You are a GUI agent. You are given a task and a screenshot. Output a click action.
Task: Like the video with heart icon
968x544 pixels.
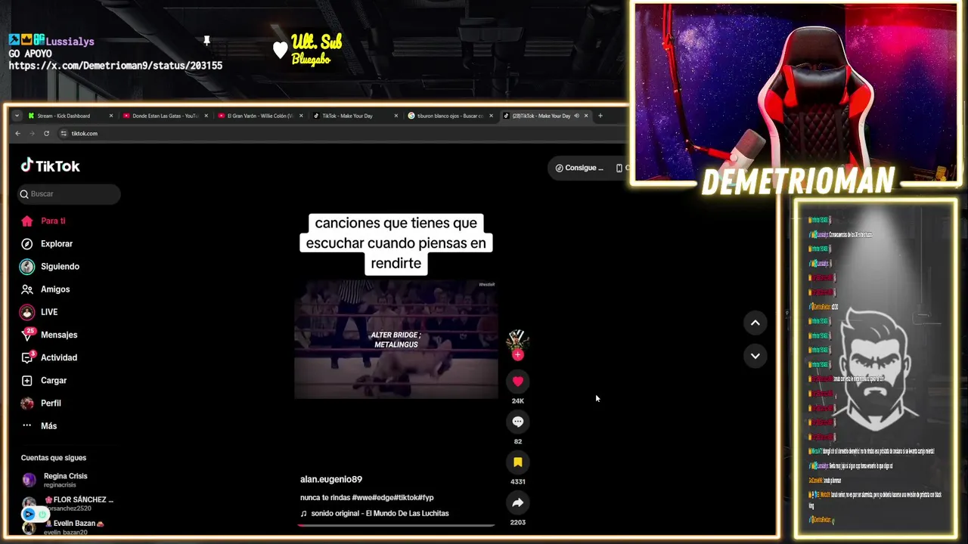pyautogui.click(x=518, y=382)
